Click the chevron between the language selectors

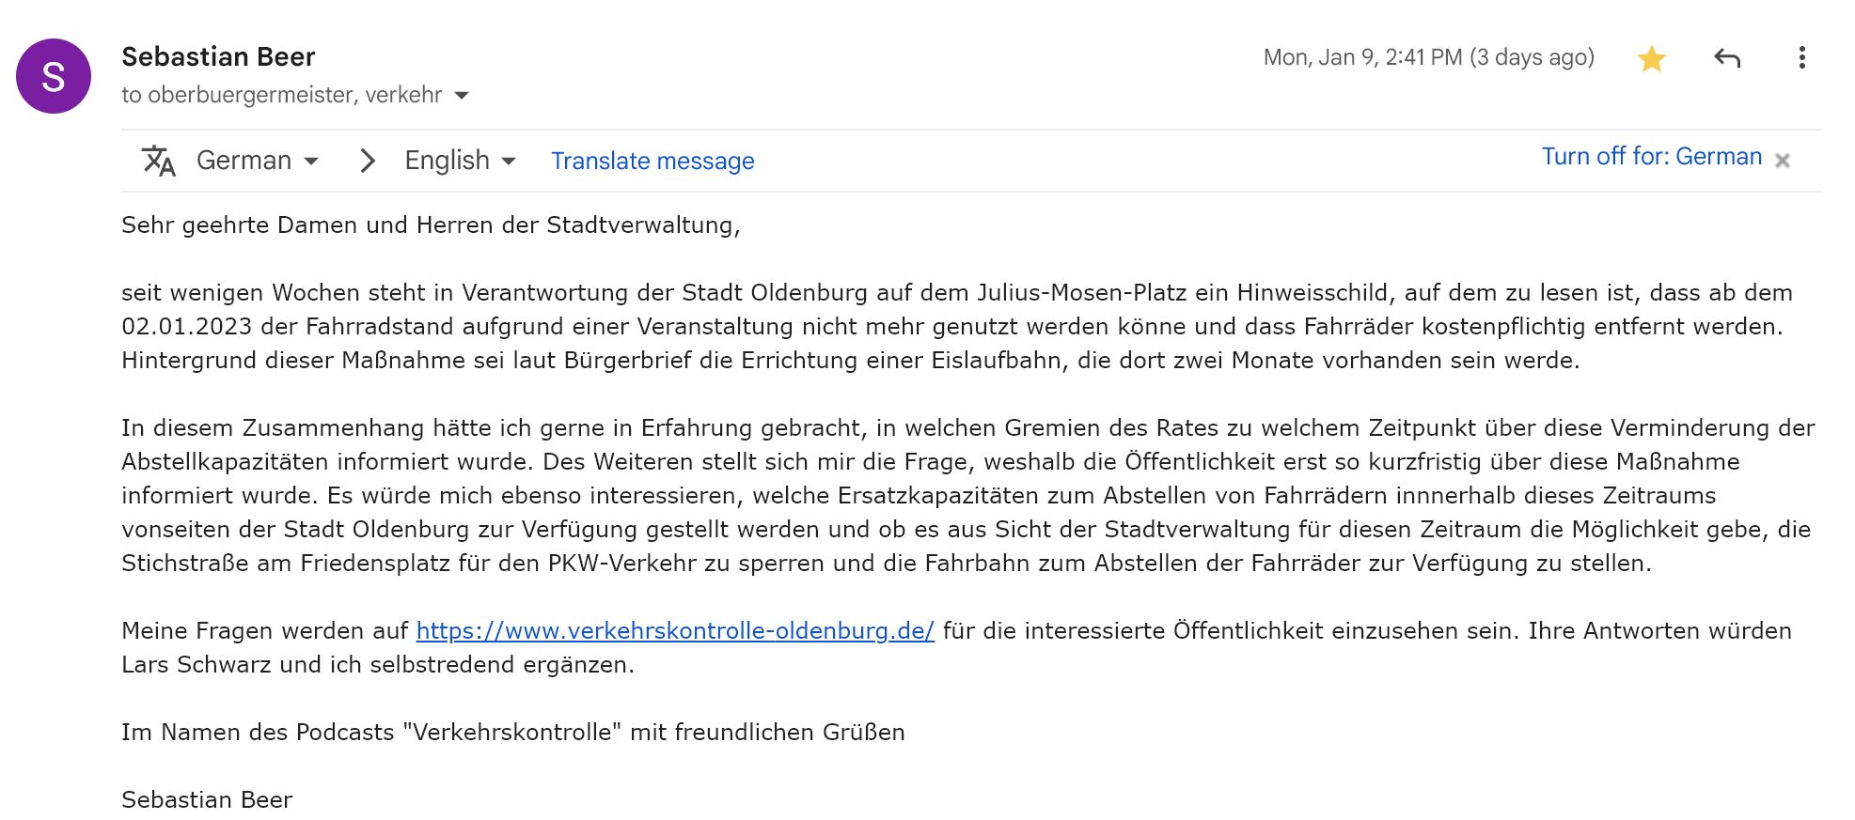(368, 161)
